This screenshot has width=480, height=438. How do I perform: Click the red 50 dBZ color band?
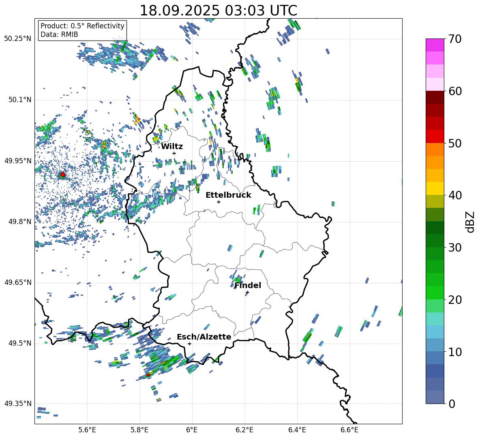click(435, 137)
